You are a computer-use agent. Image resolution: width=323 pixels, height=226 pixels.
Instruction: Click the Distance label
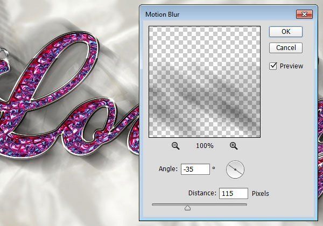point(202,193)
